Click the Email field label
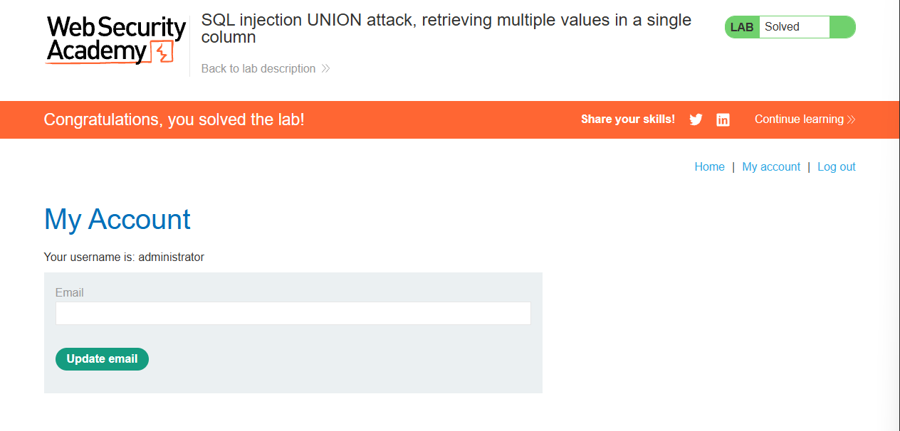 69,292
